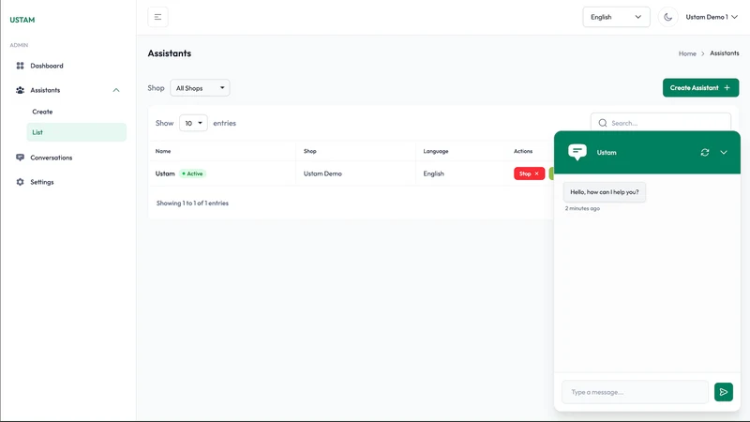
Task: Open Conversations in the sidebar
Action: 52,158
